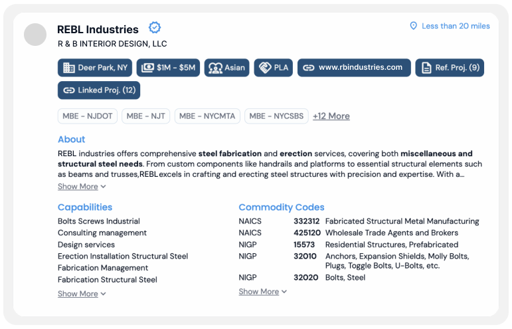Expand Capabilities list with Show More
The height and width of the screenshot is (329, 512).
[x=82, y=294]
